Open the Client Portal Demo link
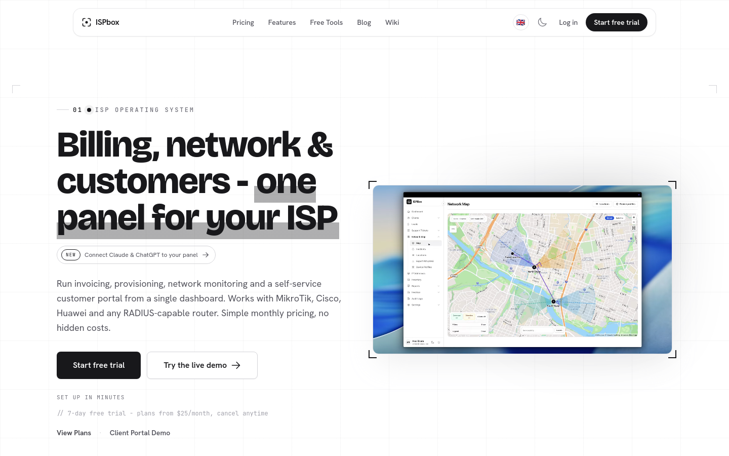 pos(140,433)
